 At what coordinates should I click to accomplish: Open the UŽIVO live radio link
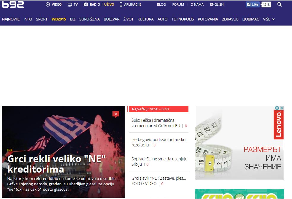coord(109,4)
